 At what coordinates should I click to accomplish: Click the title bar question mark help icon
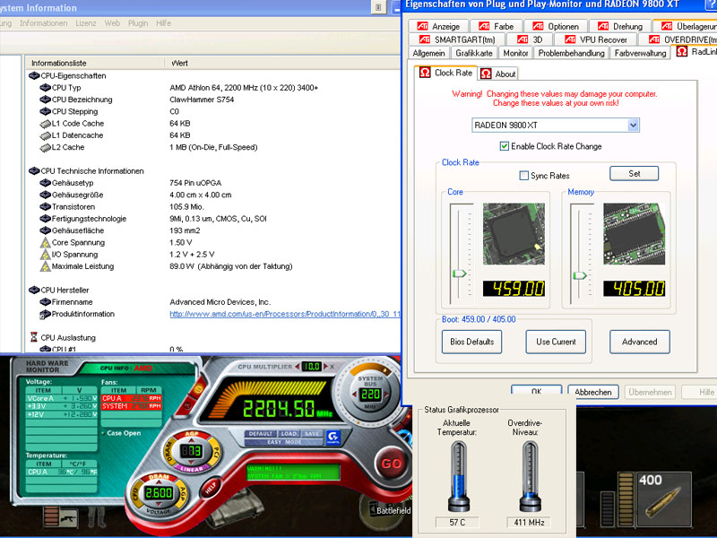pyautogui.click(x=712, y=4)
